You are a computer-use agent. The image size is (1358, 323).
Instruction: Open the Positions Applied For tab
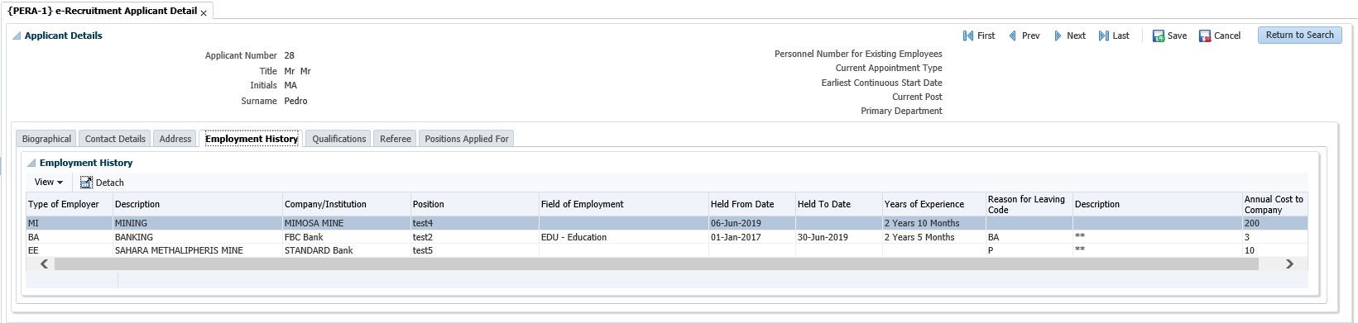pos(467,139)
